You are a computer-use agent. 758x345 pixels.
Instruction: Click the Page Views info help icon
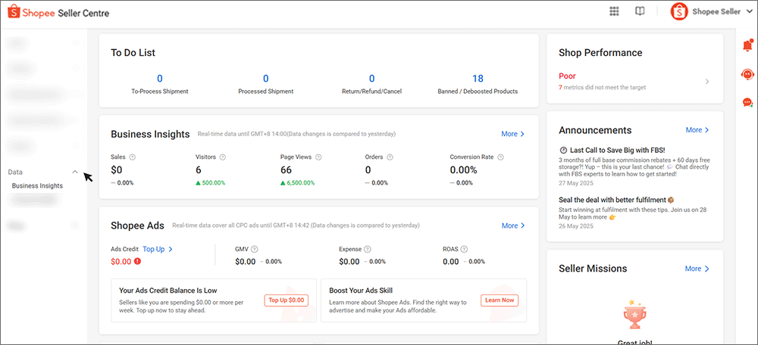click(x=318, y=157)
